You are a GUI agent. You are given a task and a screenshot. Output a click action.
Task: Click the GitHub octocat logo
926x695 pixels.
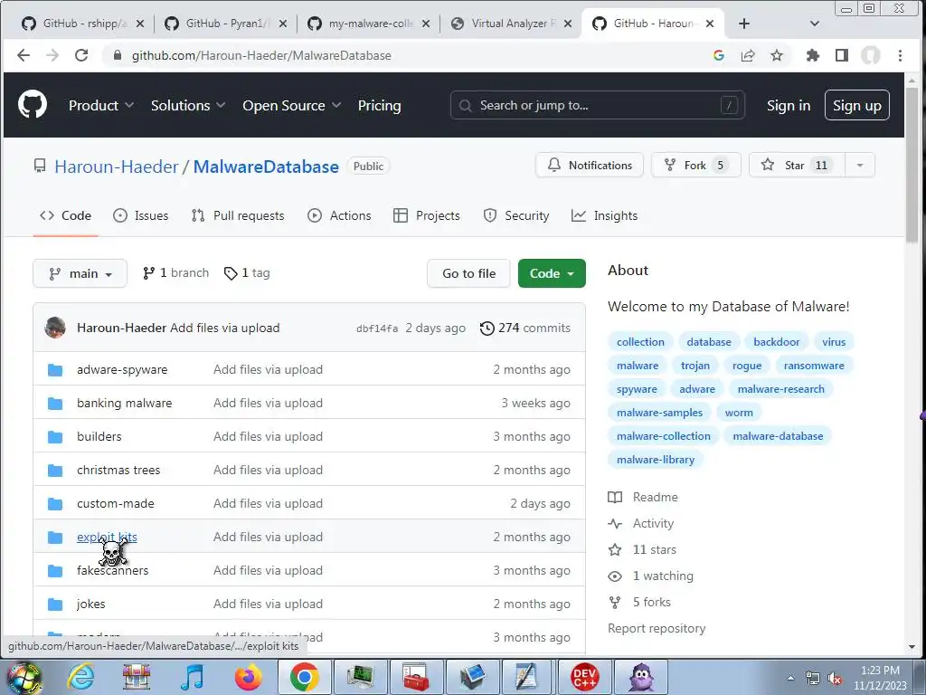[x=33, y=105]
